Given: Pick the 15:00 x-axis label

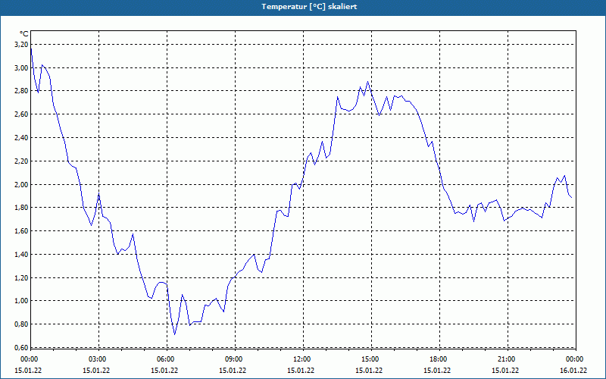Looking at the screenshot, I should tap(370, 359).
